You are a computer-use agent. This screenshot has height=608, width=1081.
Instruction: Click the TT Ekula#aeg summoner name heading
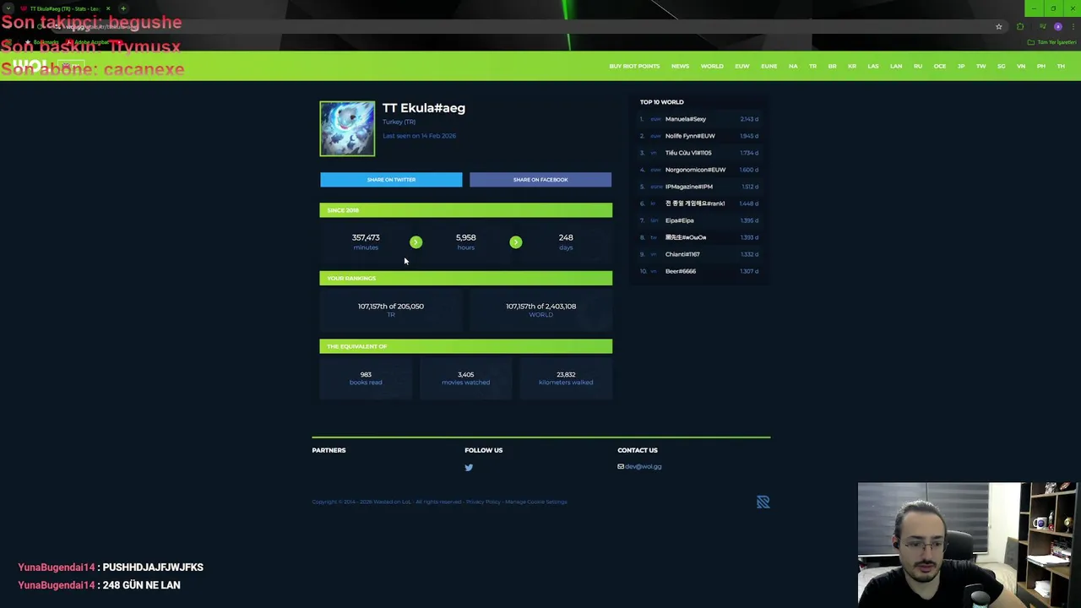(424, 108)
